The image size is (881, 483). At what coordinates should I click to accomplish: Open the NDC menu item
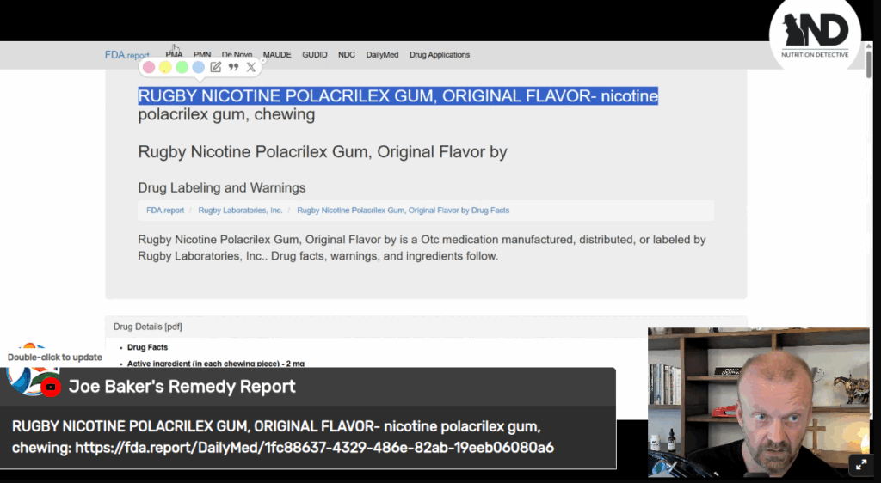[x=347, y=55]
